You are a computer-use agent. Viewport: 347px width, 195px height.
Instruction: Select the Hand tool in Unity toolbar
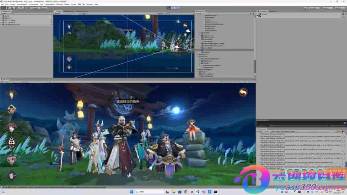(x=3, y=8)
